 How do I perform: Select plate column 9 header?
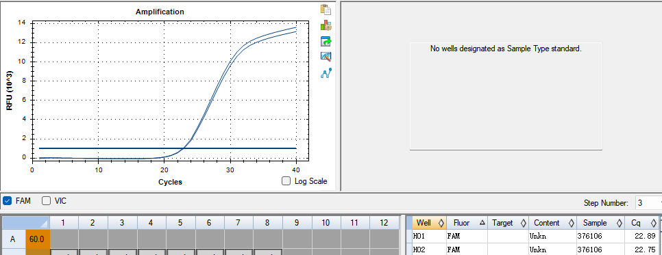(x=297, y=223)
